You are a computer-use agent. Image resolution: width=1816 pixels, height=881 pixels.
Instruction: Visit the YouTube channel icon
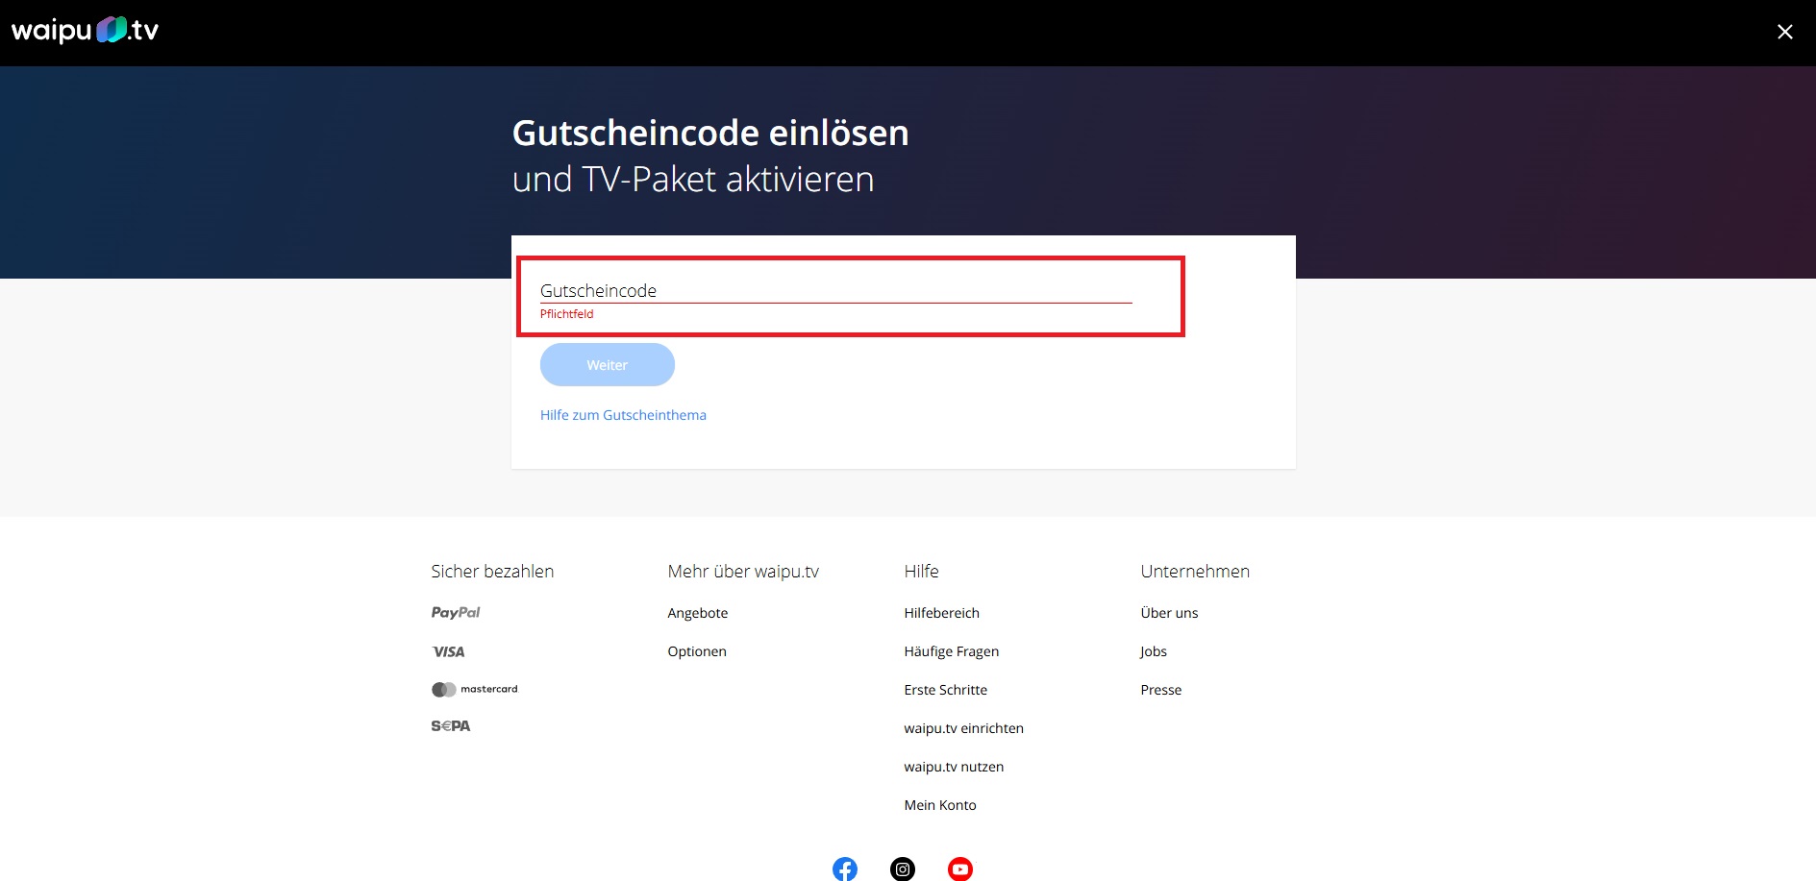click(x=960, y=869)
